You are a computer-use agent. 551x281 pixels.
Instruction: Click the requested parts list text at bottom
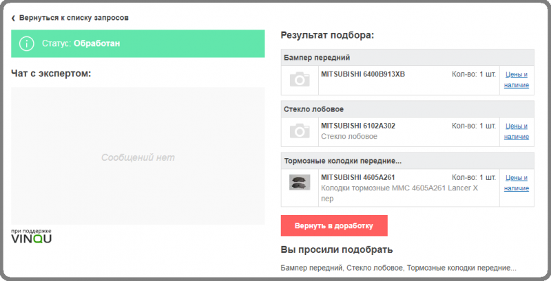tap(399, 268)
